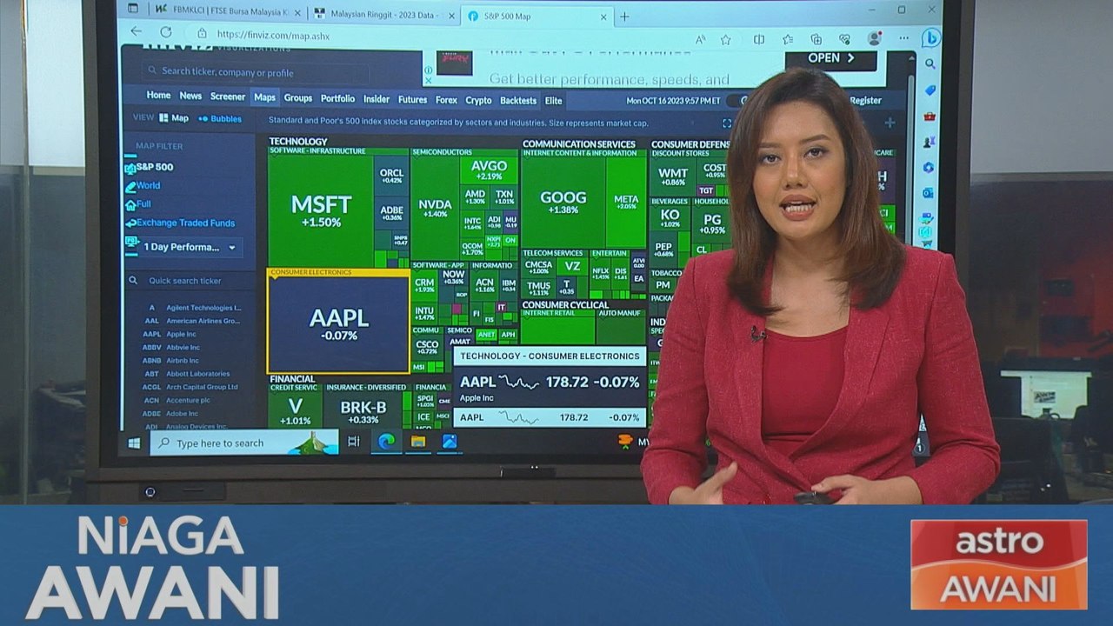This screenshot has width=1113, height=626.
Task: Open the Backtests menu item
Action: [518, 100]
